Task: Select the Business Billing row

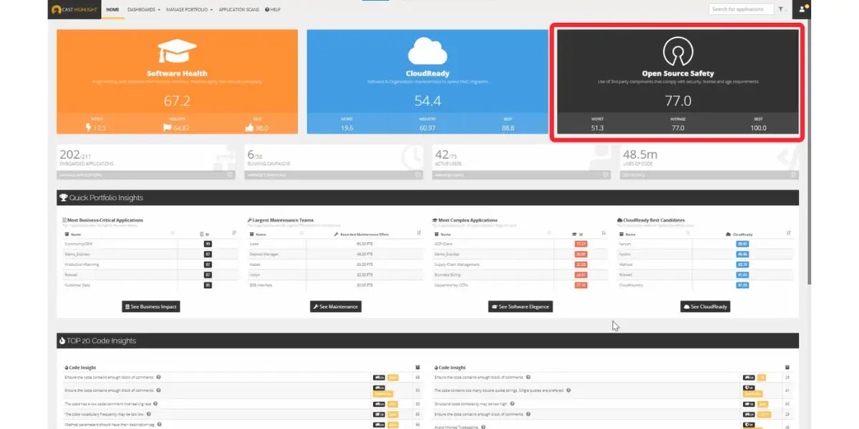Action: pyautogui.click(x=520, y=275)
